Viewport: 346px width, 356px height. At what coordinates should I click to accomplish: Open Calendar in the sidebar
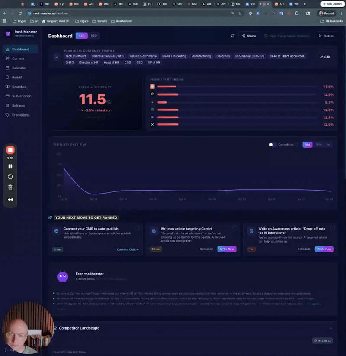point(19,68)
